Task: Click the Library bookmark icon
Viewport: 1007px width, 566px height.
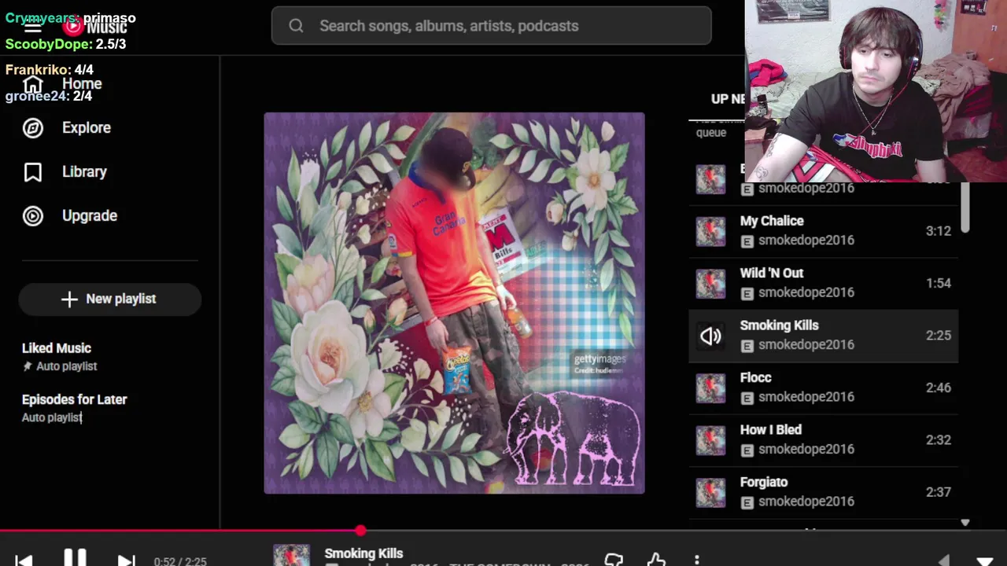Action: (x=33, y=172)
